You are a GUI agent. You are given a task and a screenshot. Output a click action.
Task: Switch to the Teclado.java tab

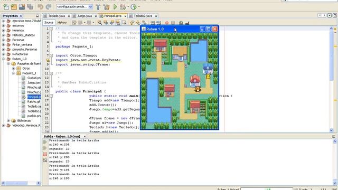point(57,16)
